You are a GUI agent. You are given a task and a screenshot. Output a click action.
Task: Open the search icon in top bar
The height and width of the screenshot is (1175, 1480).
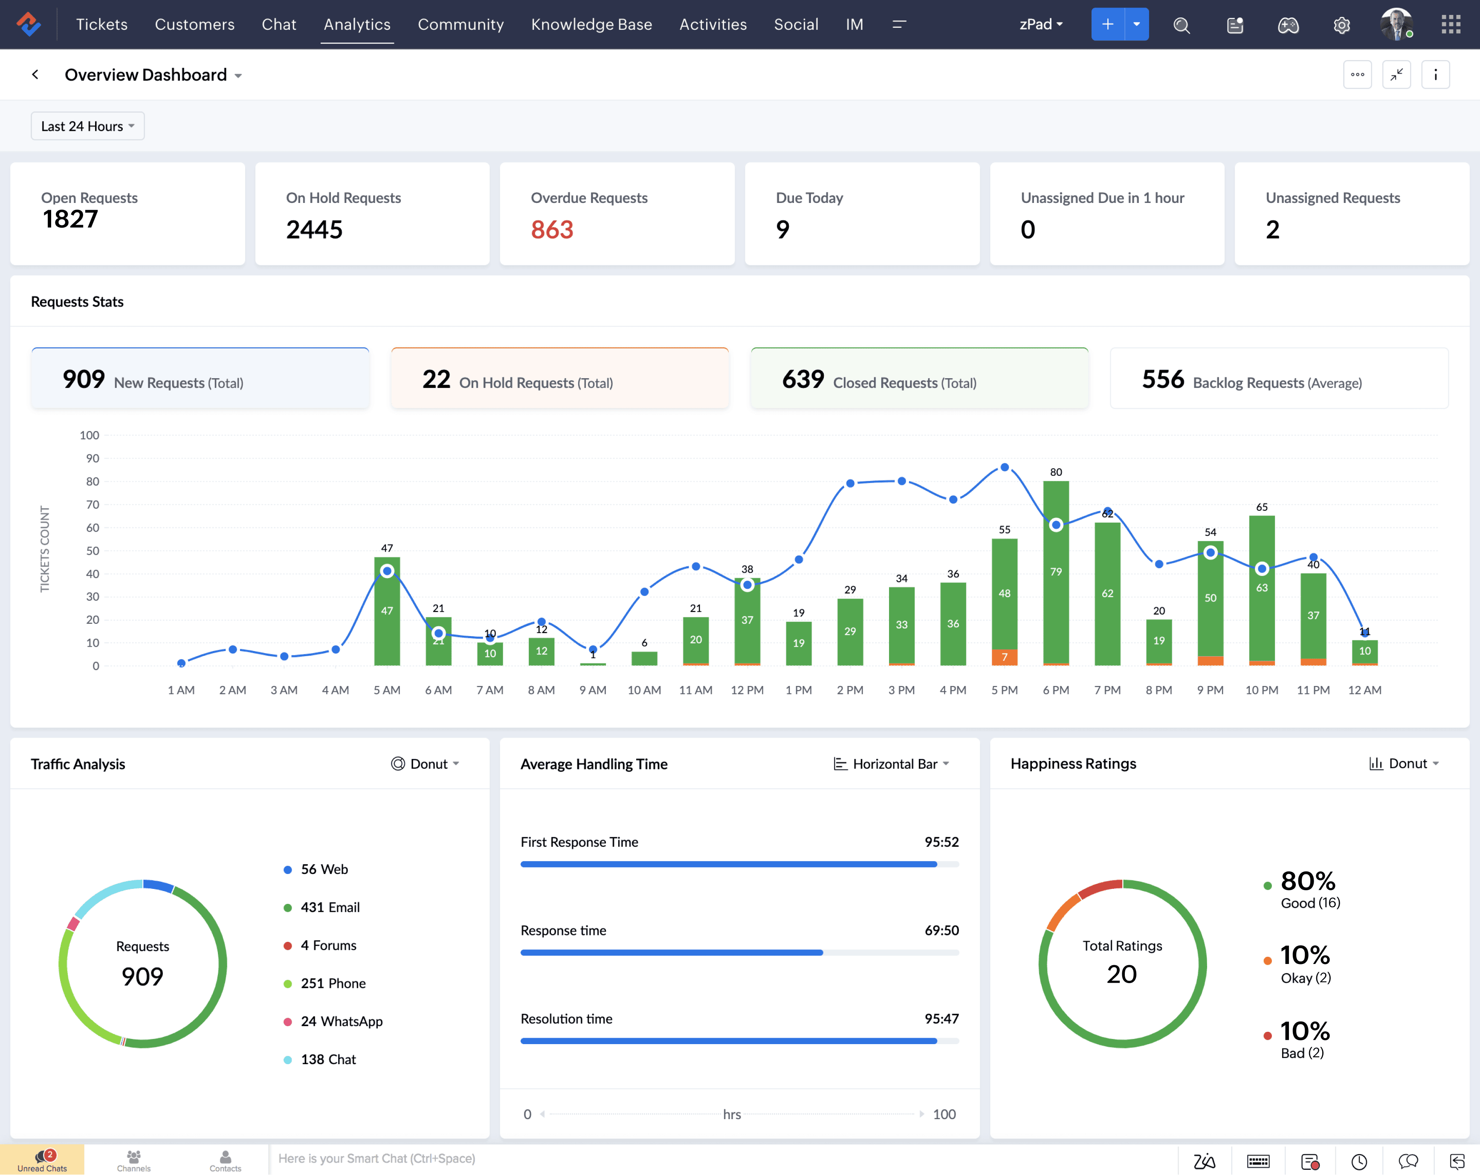point(1182,24)
